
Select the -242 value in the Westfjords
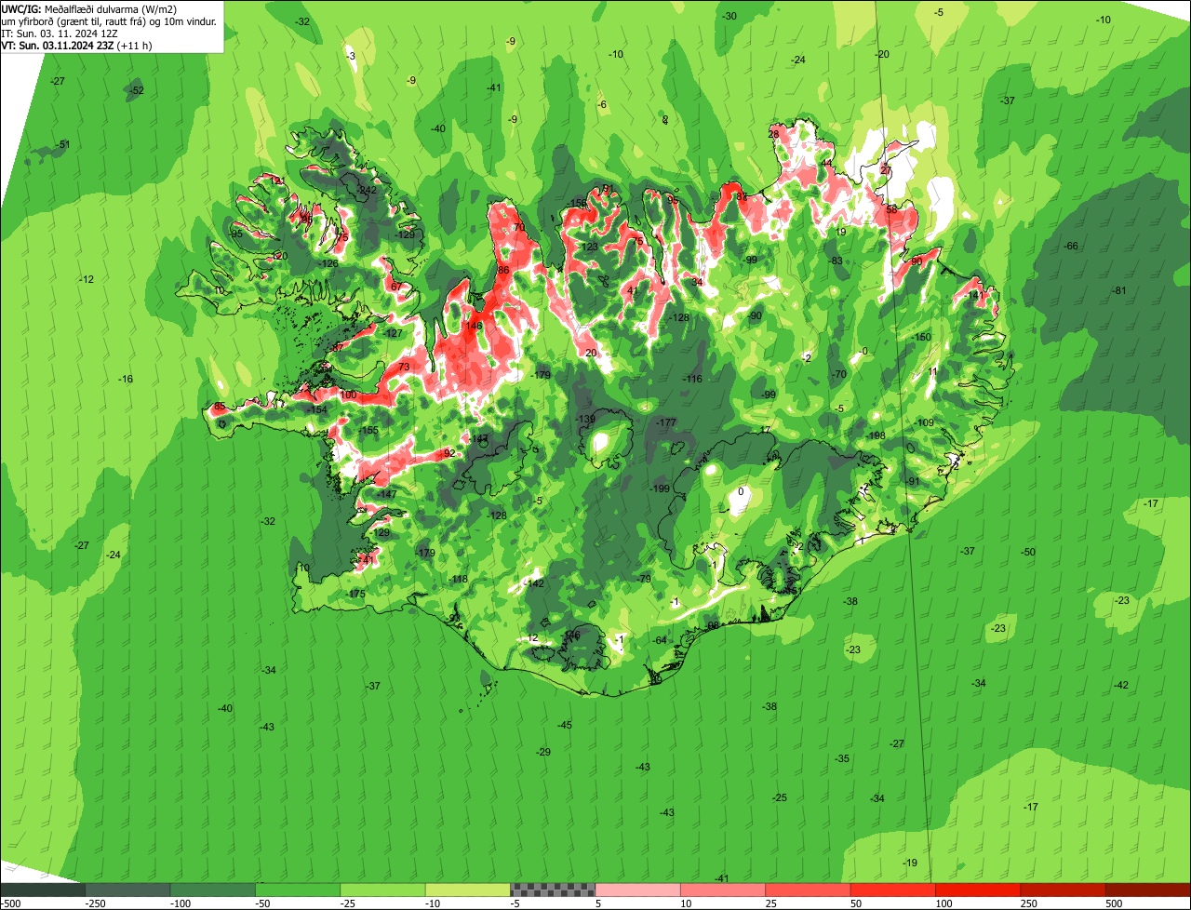click(367, 190)
